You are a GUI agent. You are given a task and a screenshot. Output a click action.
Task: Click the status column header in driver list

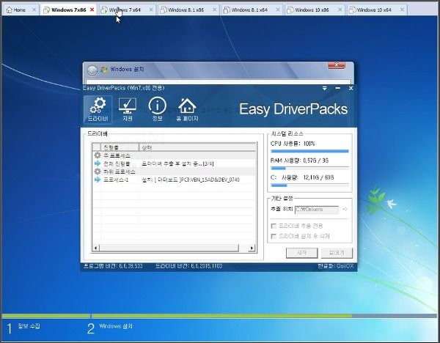pos(197,147)
